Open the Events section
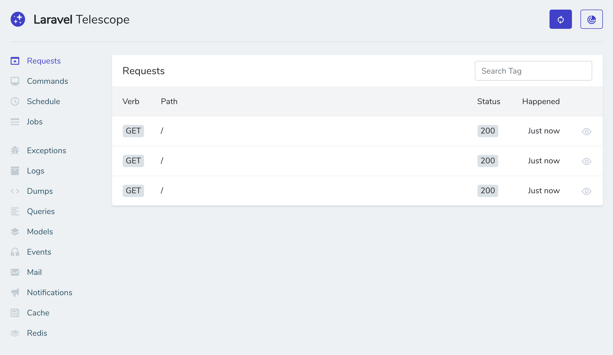This screenshot has height=355, width=613. (x=39, y=252)
